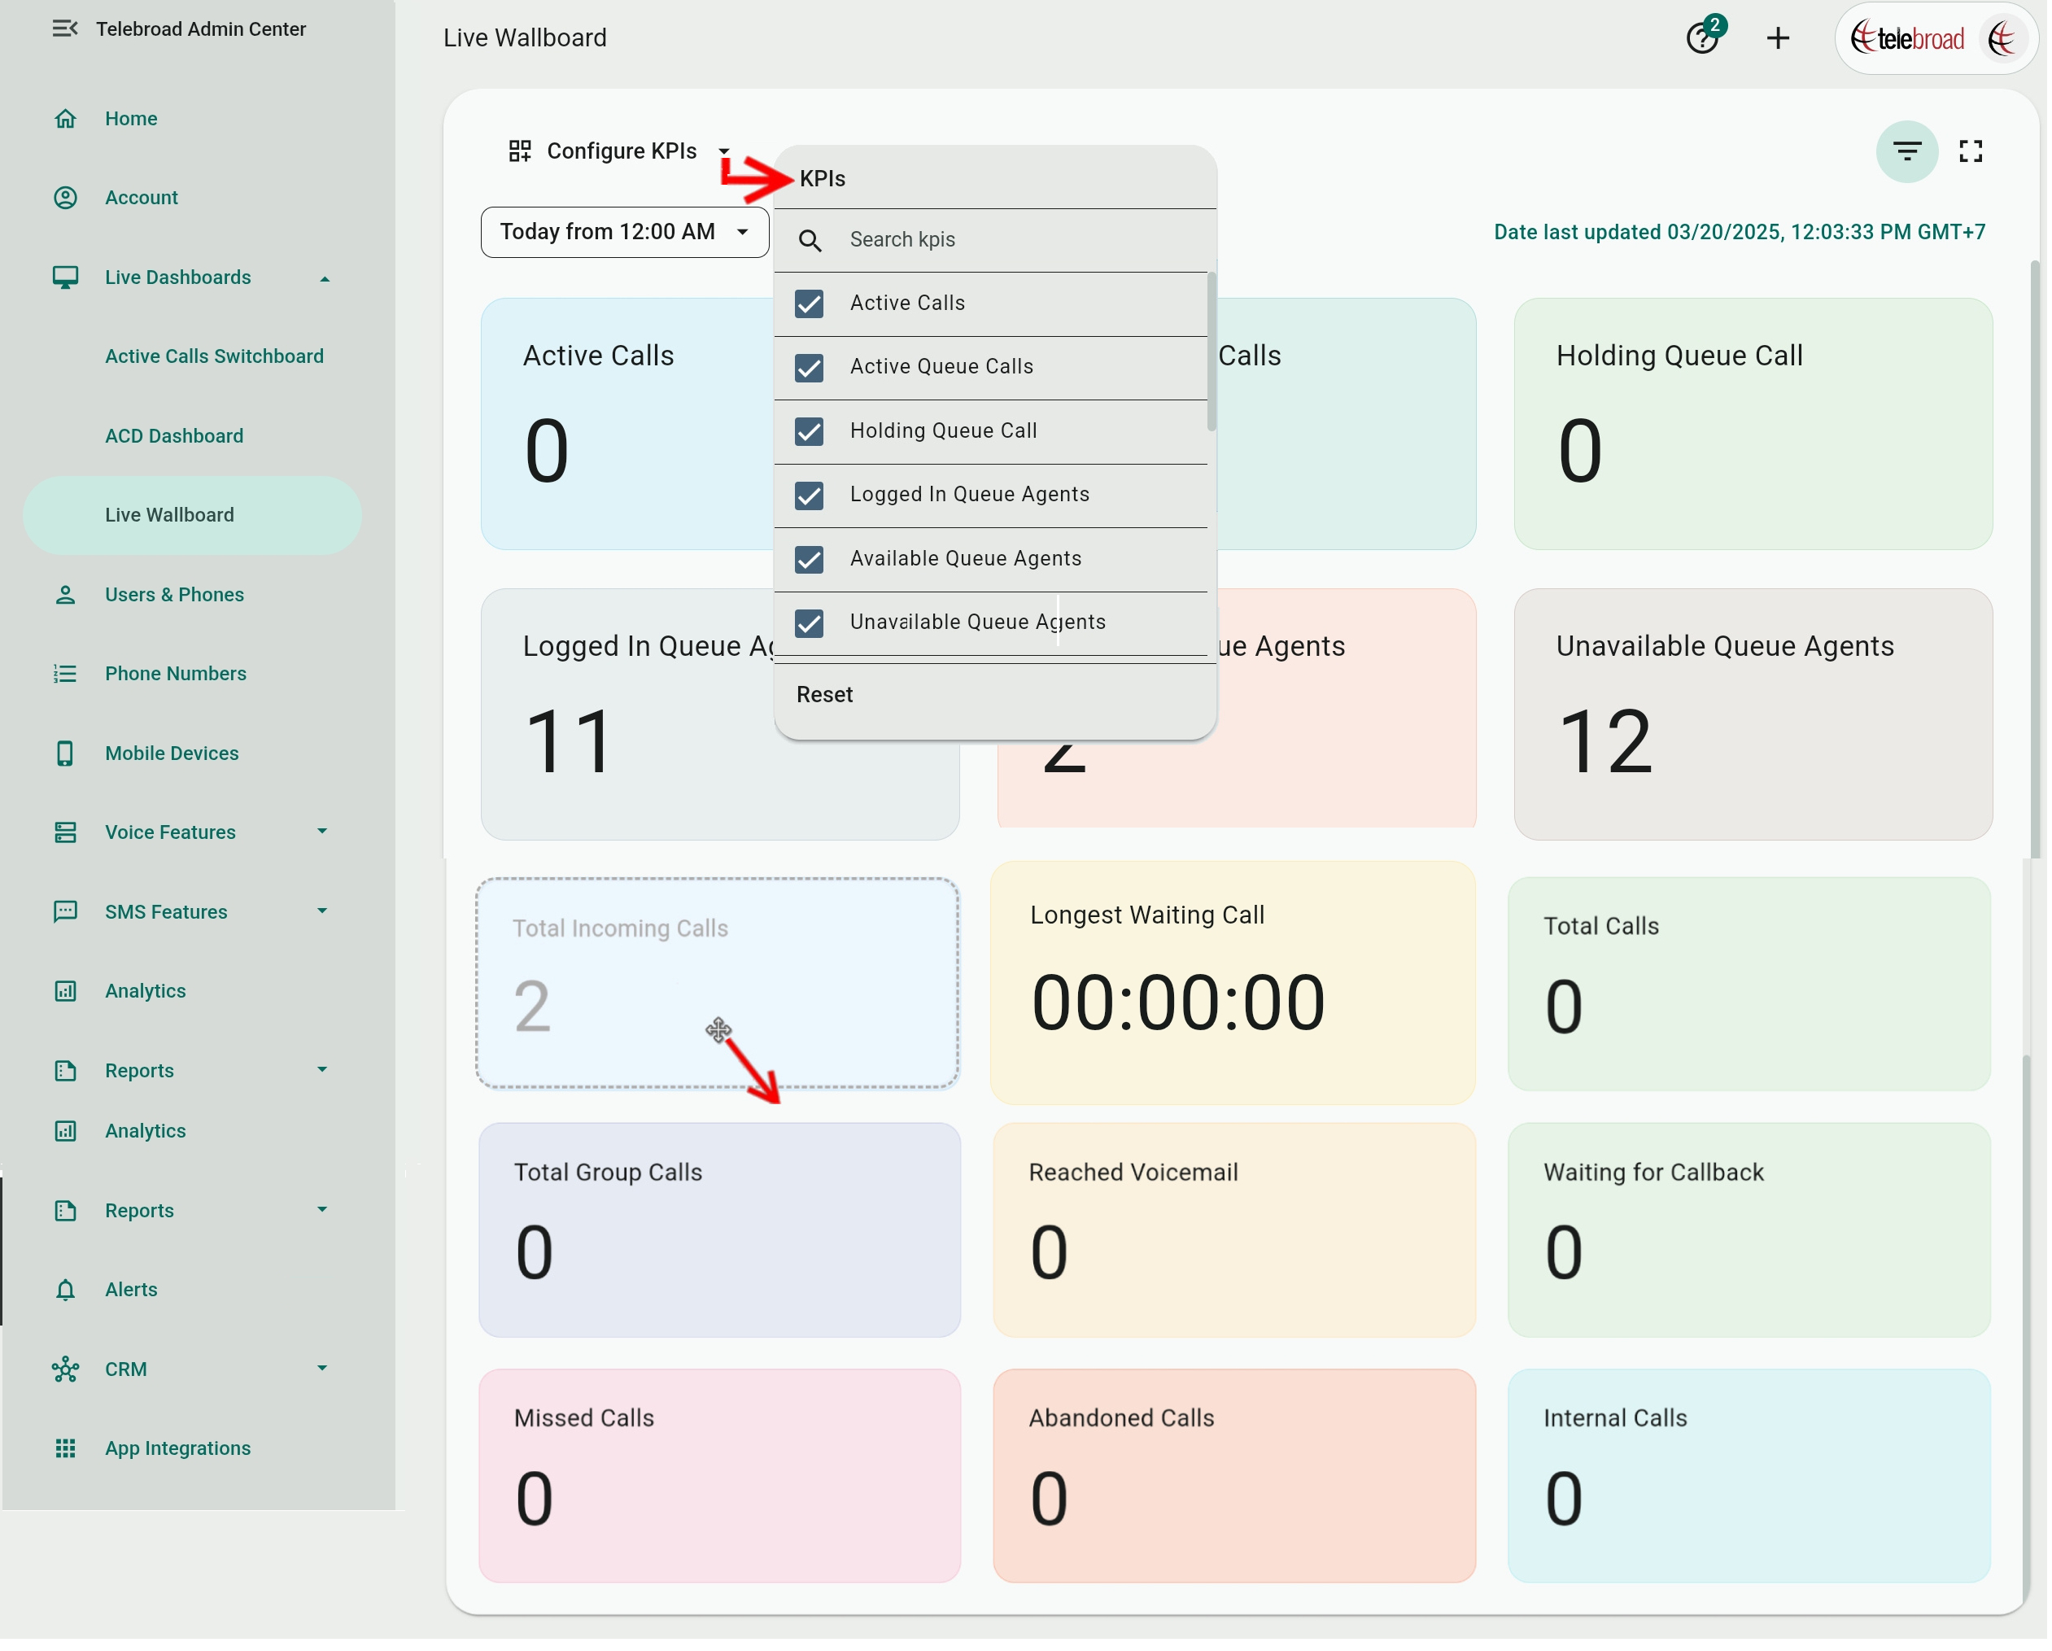Uncheck the Active Queue Calls checkbox
Screen dimensions: 2052x1651
[x=811, y=369]
